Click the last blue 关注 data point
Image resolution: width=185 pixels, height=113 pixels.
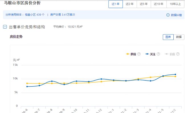(x=175, y=74)
